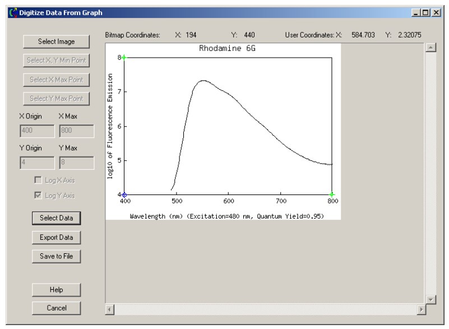Focus the Y Origin input field
This screenshot has width=449, height=329.
[37, 163]
